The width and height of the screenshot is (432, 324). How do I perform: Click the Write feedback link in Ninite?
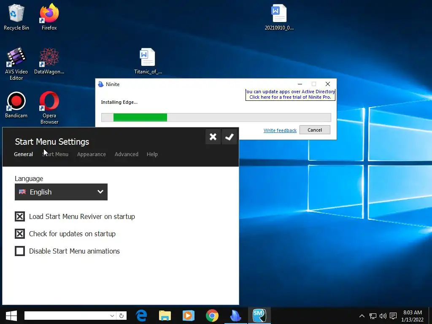pos(280,130)
